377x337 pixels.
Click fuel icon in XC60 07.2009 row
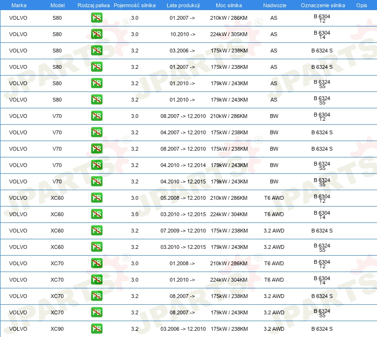tap(96, 231)
